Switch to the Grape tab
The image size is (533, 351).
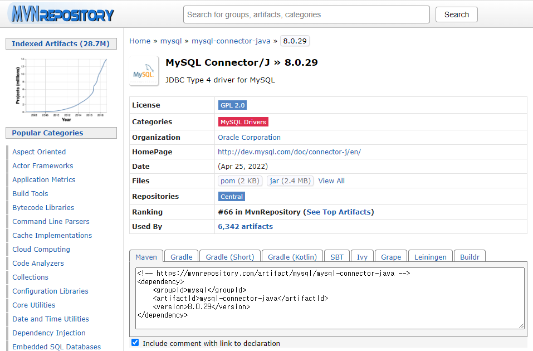[x=391, y=257]
